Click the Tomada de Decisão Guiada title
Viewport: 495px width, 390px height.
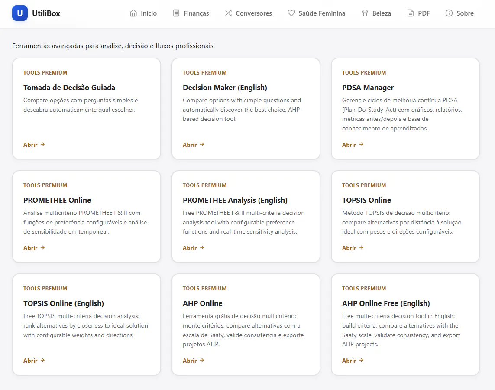tap(69, 88)
